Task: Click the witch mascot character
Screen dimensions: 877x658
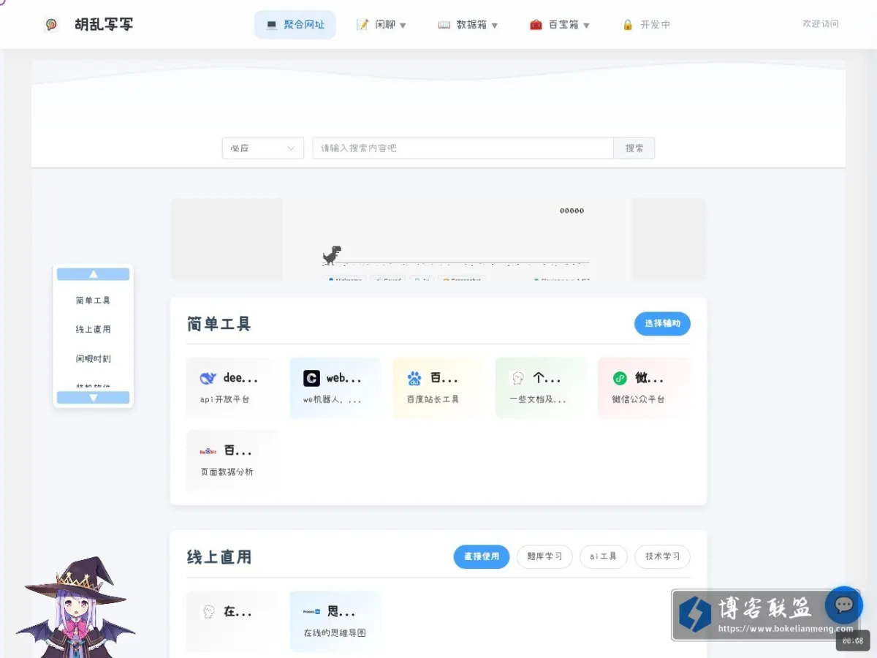Action: tap(76, 608)
